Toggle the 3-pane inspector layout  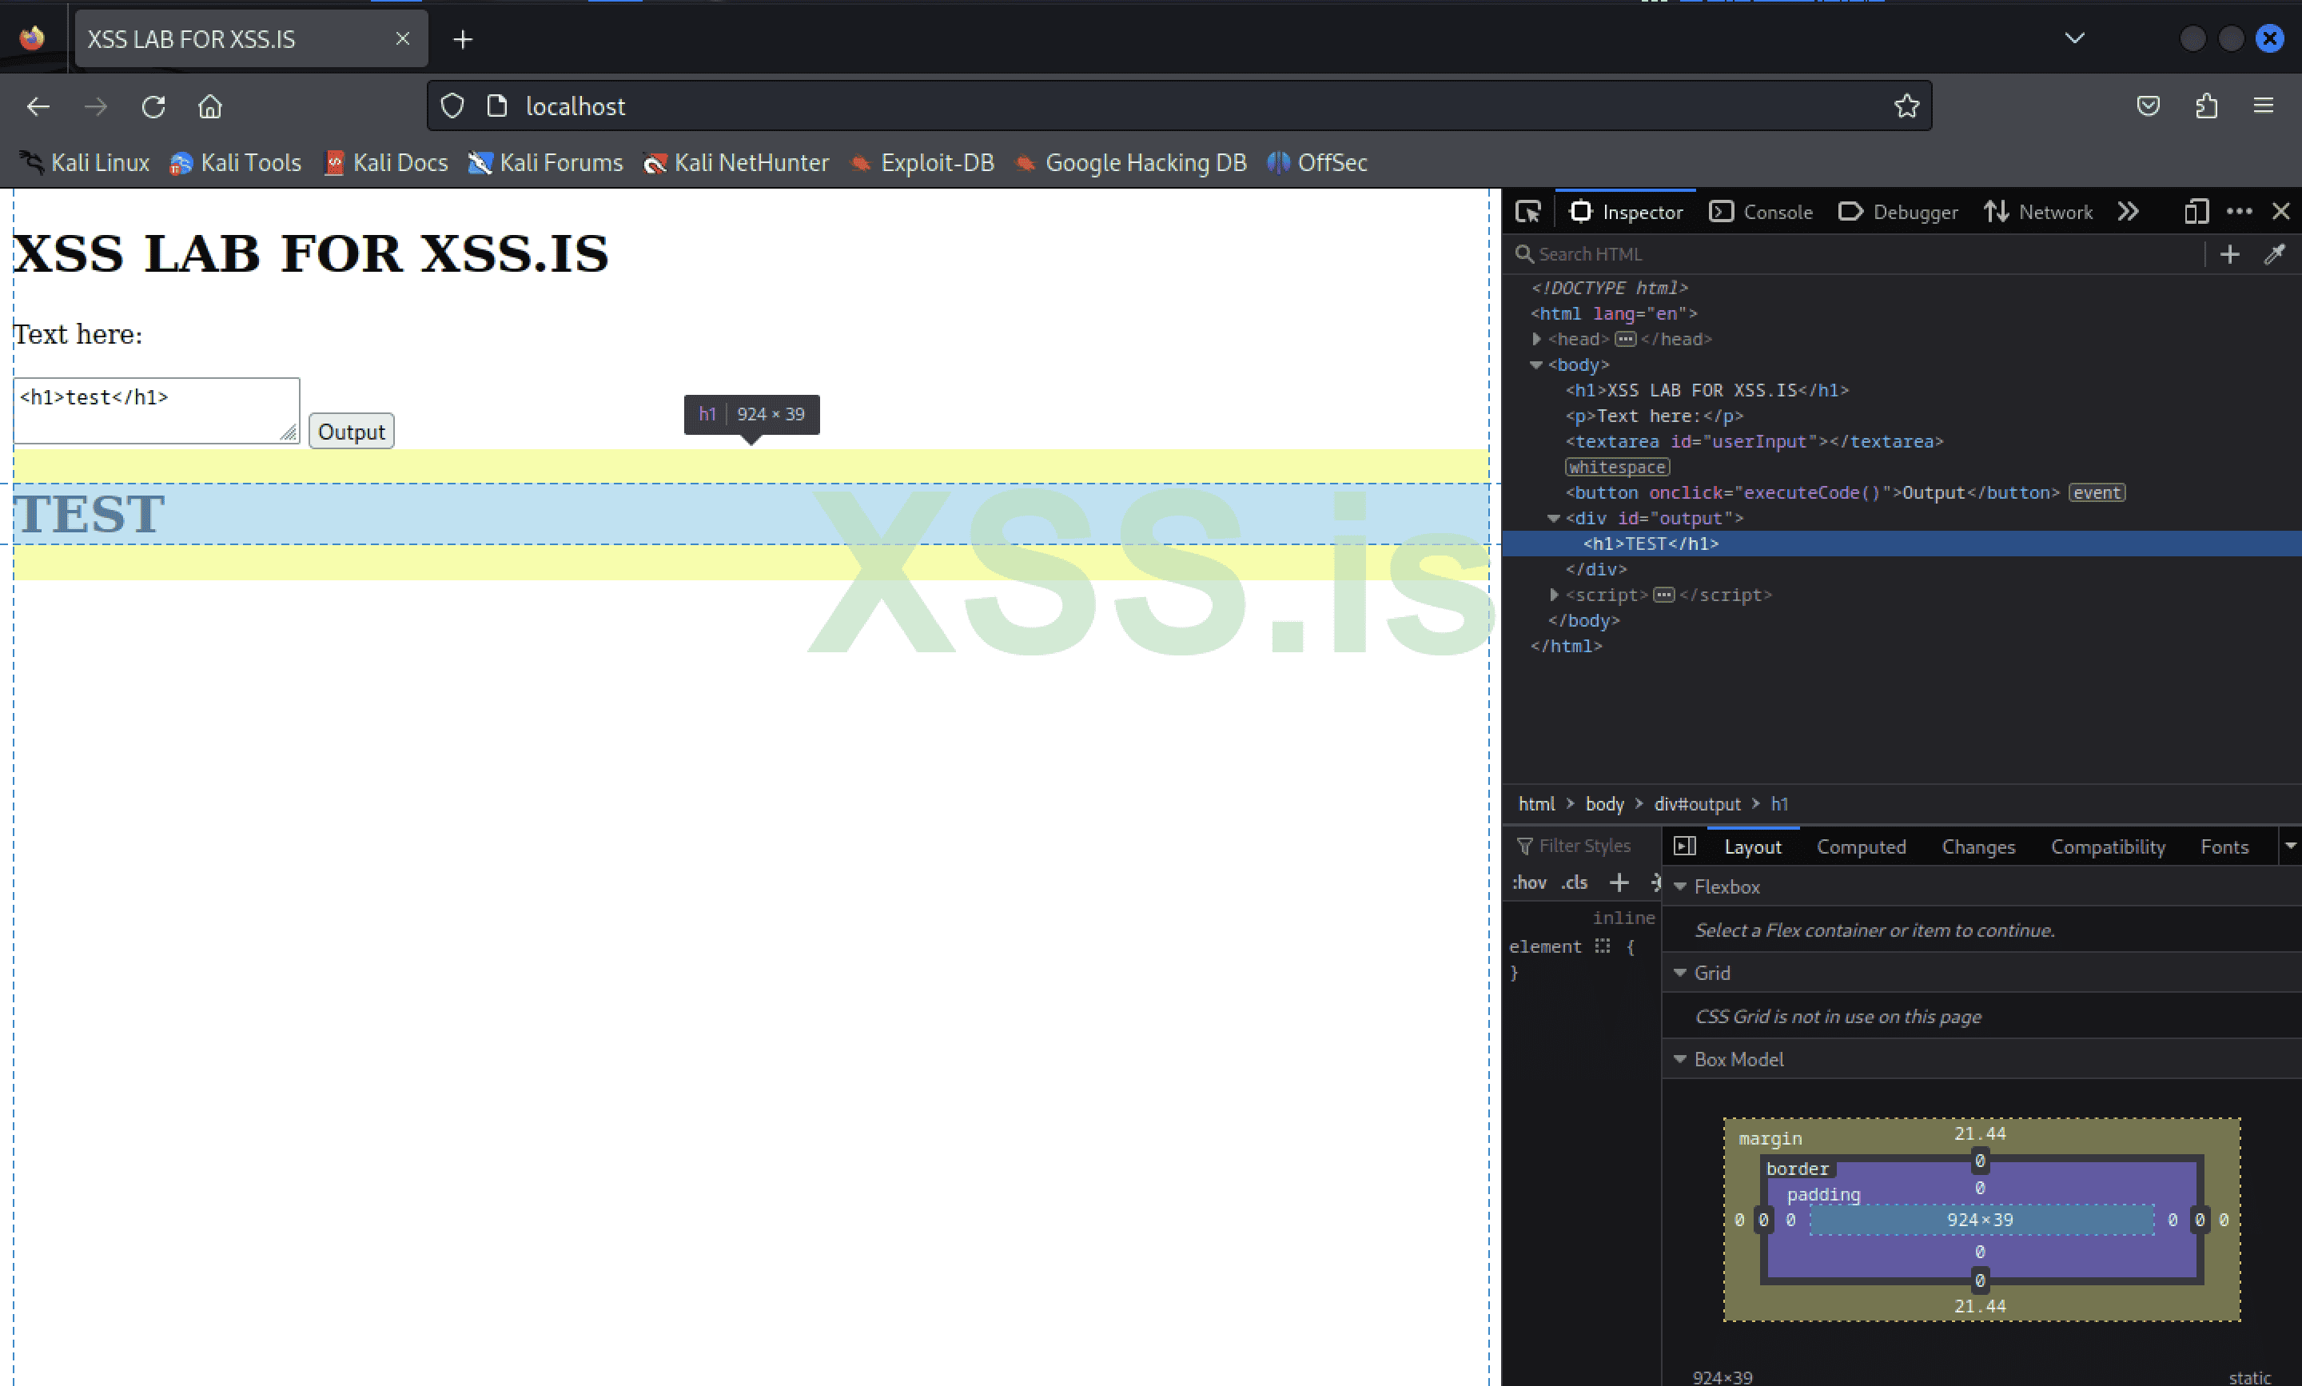(1686, 845)
